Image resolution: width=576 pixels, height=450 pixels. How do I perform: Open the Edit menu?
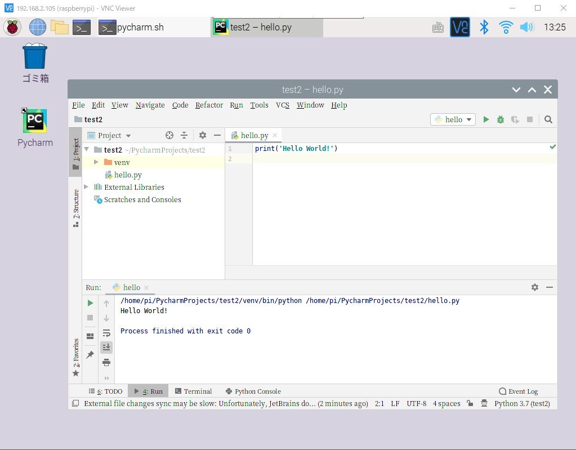pos(98,105)
